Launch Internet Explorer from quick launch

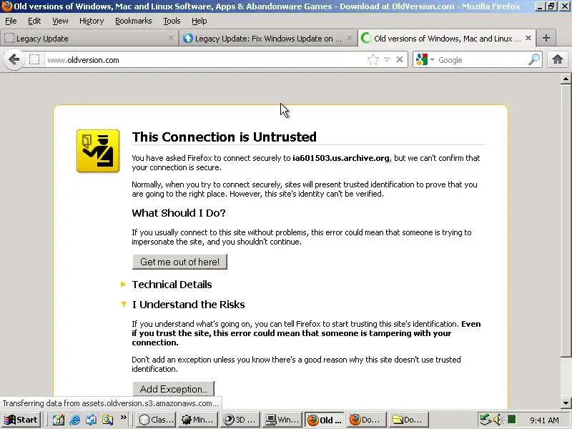[x=75, y=420]
